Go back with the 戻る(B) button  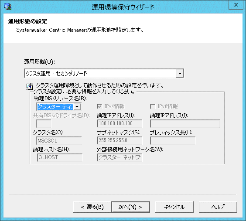[x=92, y=207]
